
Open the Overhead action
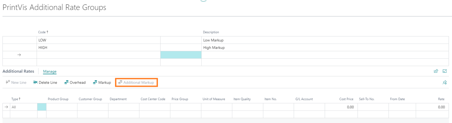tap(75, 82)
